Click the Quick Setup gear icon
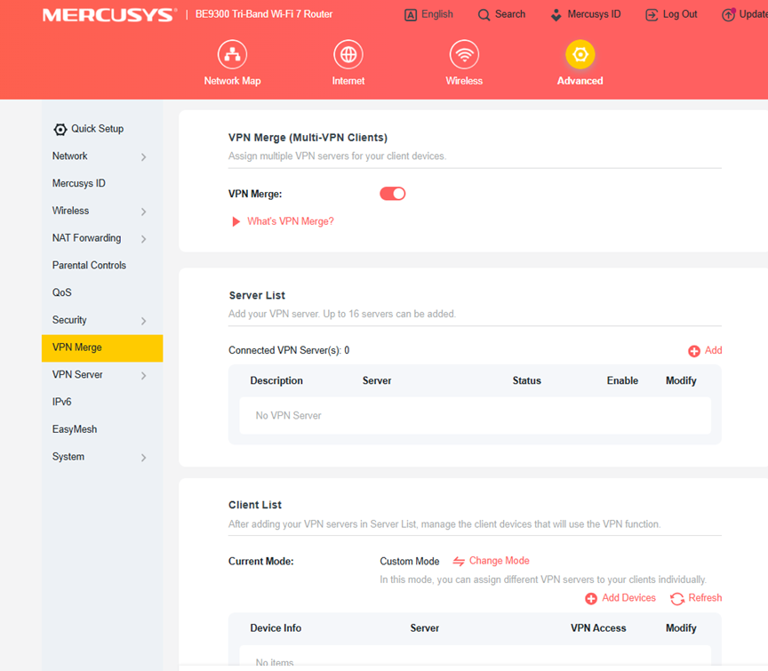 tap(60, 129)
